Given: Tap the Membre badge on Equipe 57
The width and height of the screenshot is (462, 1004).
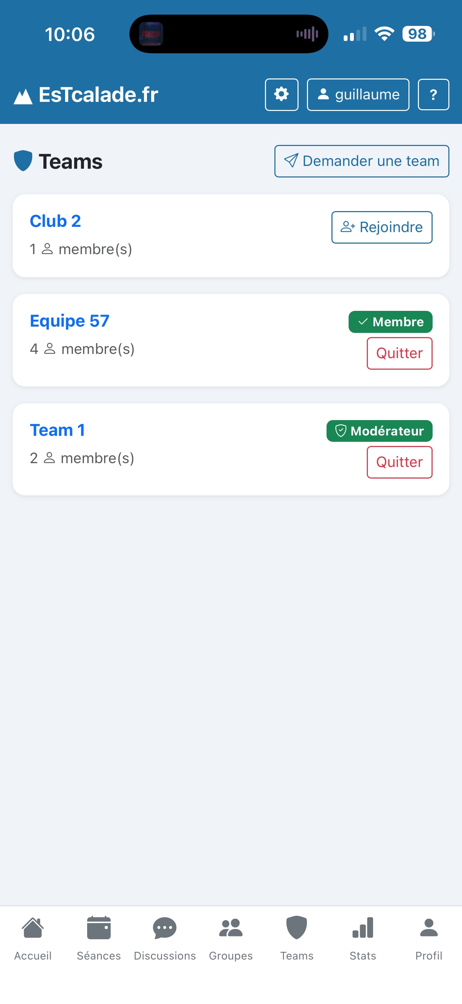Looking at the screenshot, I should coord(390,322).
